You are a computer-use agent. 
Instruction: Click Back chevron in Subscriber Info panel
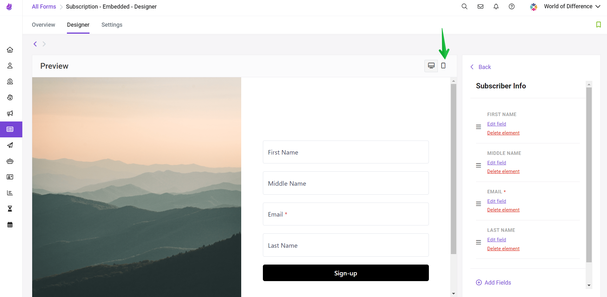coord(472,67)
